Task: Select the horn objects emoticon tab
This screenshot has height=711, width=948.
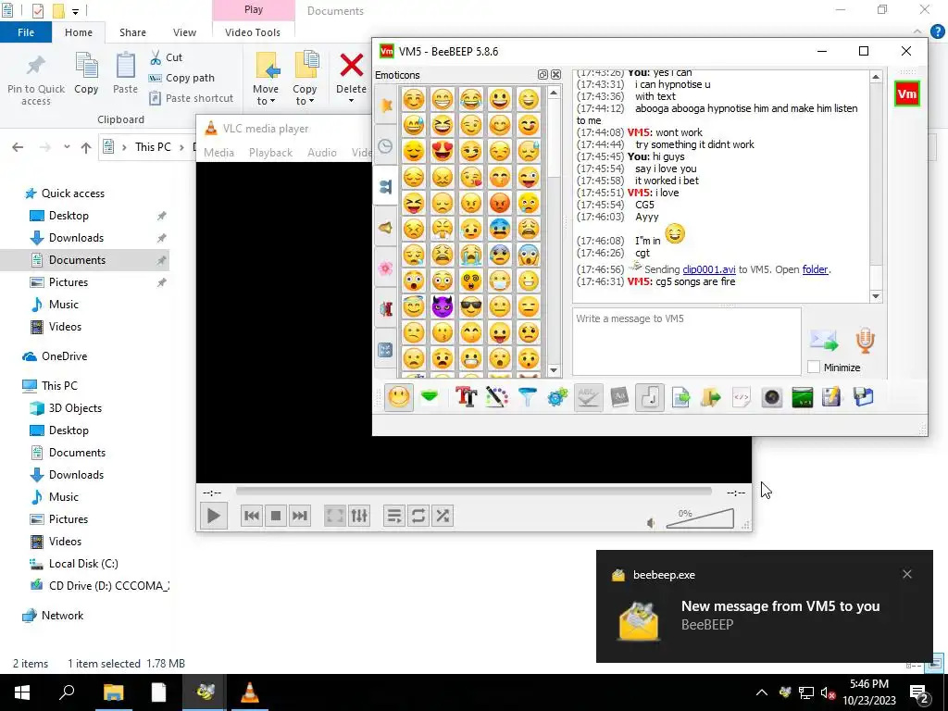Action: click(x=386, y=228)
